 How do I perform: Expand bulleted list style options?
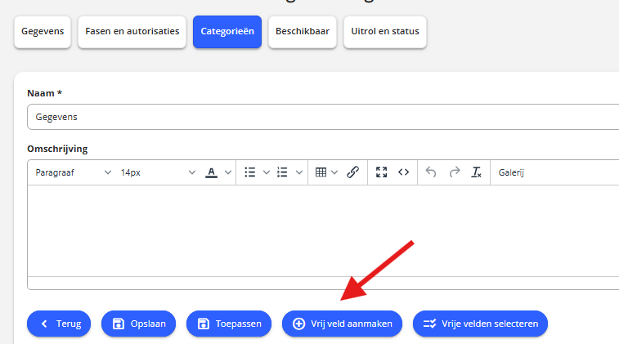coord(267,172)
